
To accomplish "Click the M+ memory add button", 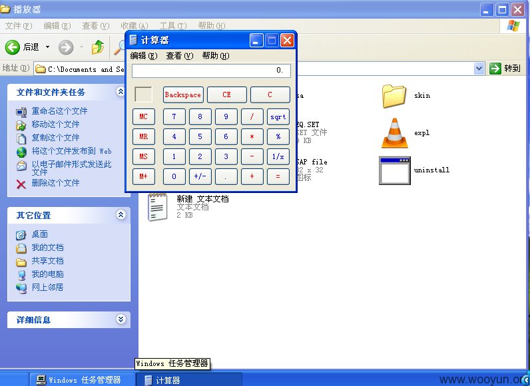I will 144,176.
